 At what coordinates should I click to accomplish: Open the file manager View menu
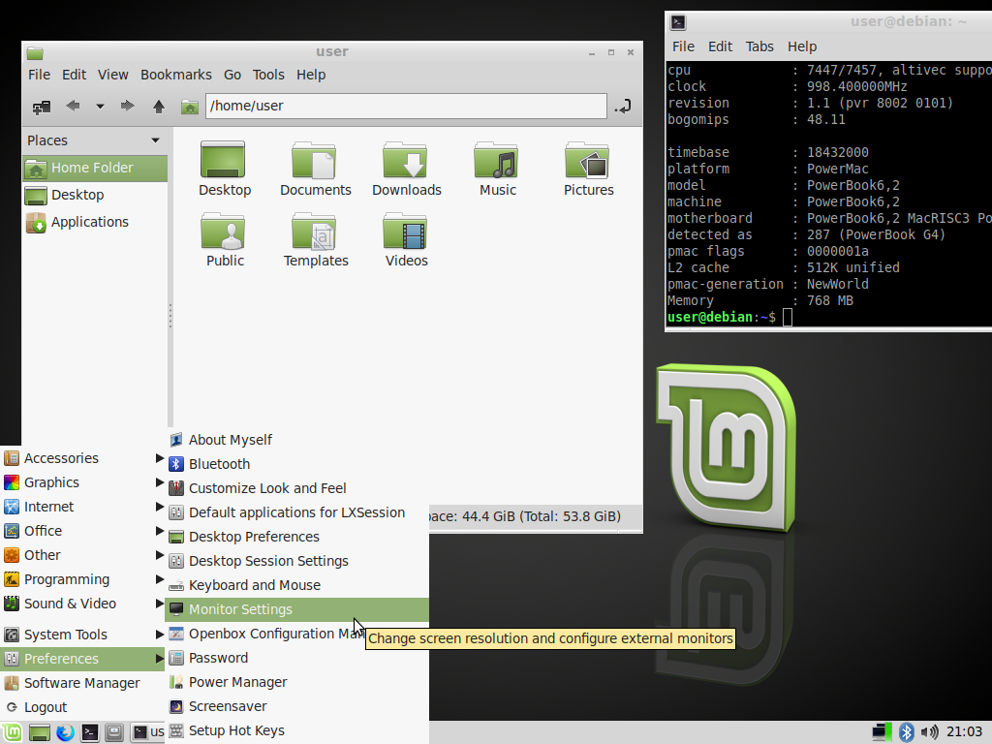112,75
